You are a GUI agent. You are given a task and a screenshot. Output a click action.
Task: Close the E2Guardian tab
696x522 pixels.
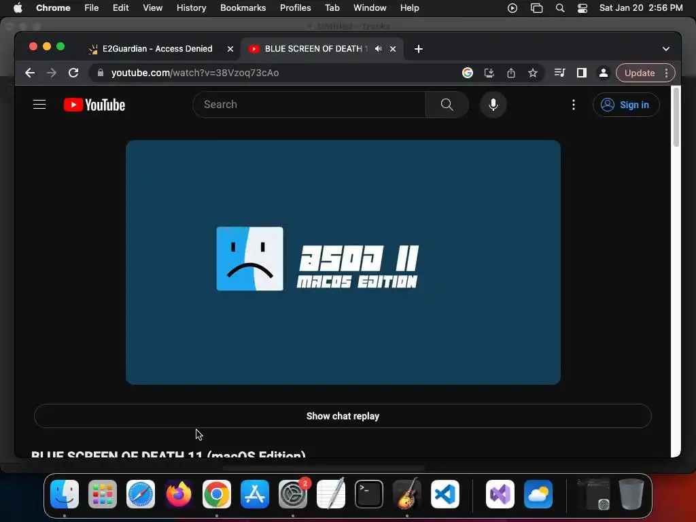click(230, 49)
